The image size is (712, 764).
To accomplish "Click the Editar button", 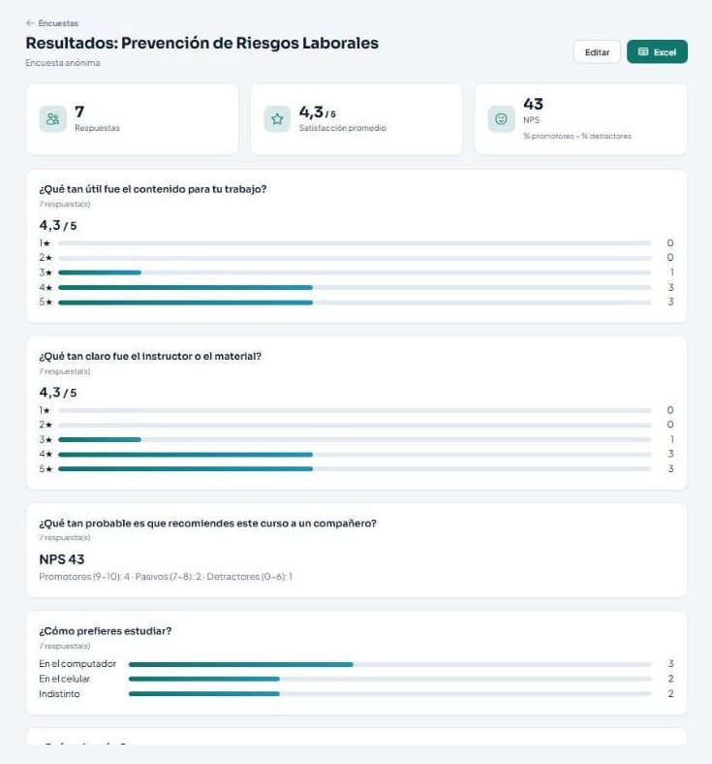I will click(x=597, y=52).
